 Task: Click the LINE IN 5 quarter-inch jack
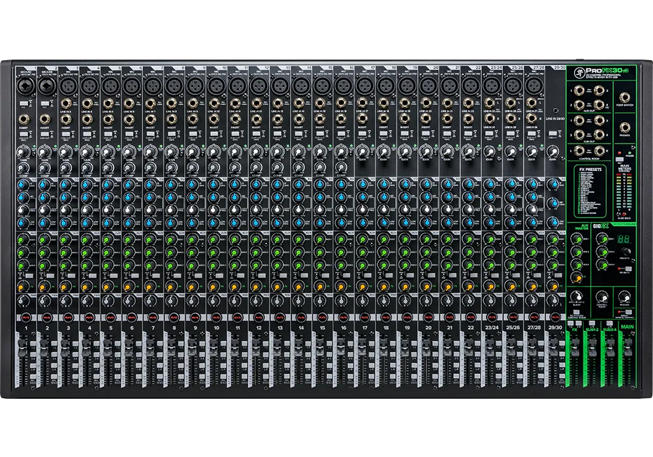pos(108,104)
